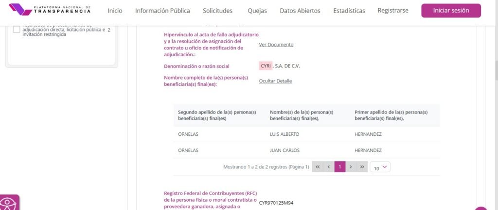The height and width of the screenshot is (210, 498).
Task: Select page 1 in pagination
Action: pyautogui.click(x=340, y=167)
